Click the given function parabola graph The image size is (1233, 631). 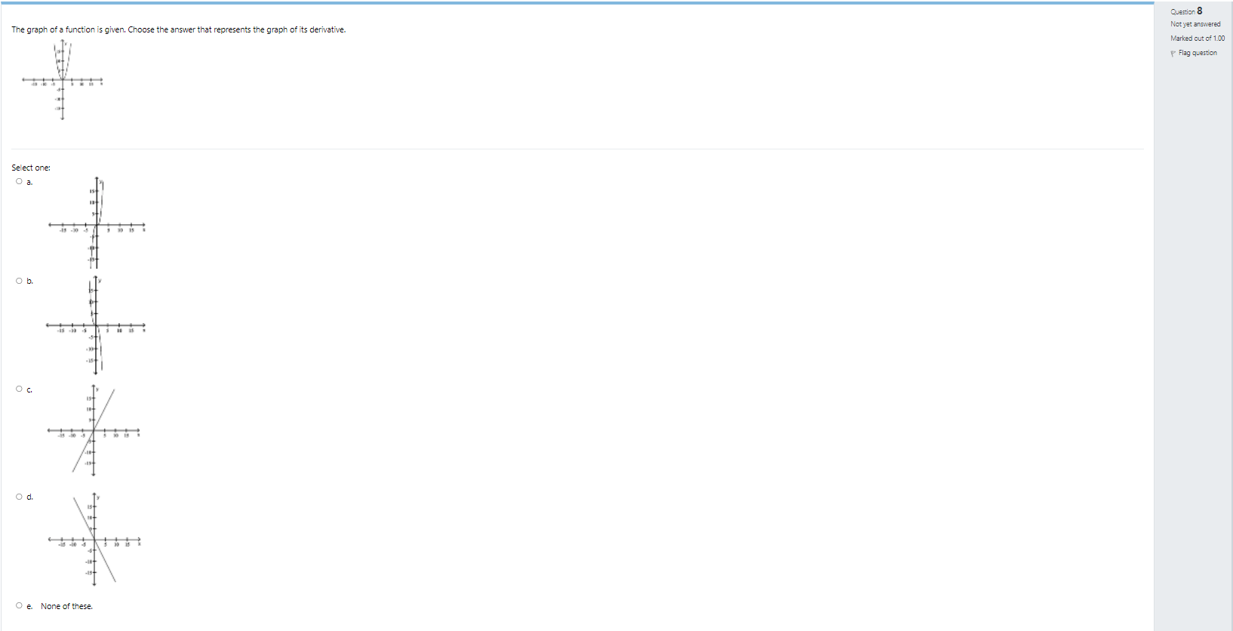point(63,80)
